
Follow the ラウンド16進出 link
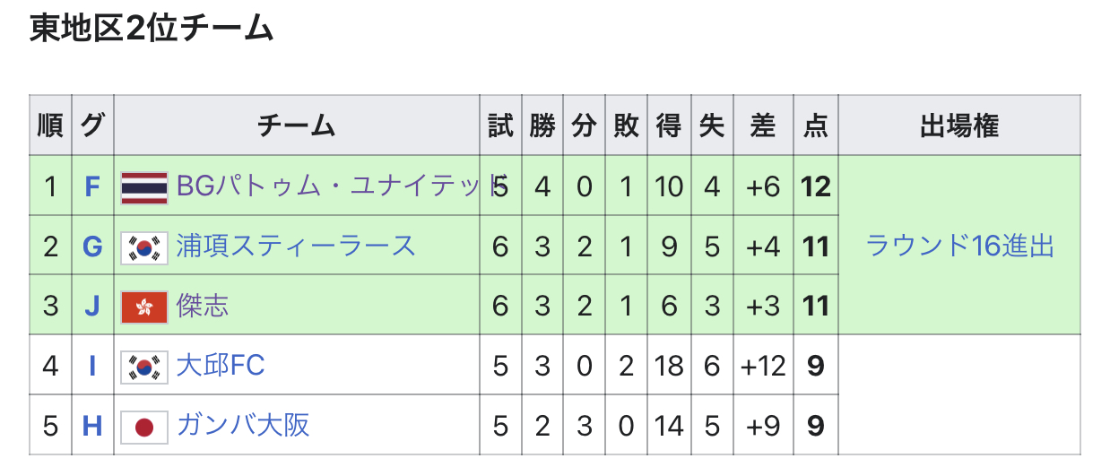(x=960, y=246)
